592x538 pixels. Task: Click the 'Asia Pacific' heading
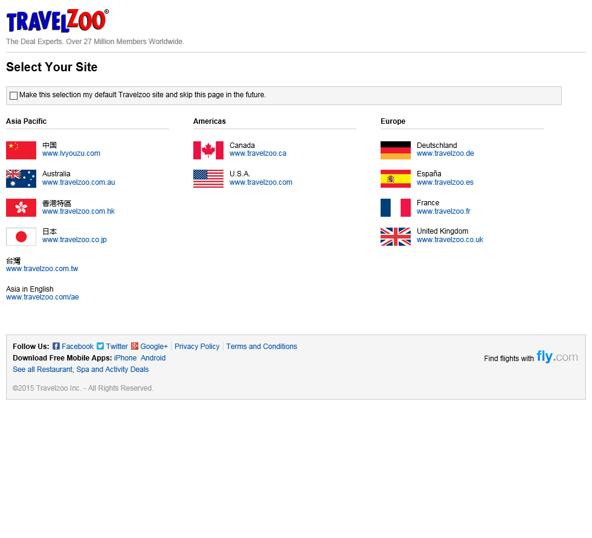click(27, 121)
